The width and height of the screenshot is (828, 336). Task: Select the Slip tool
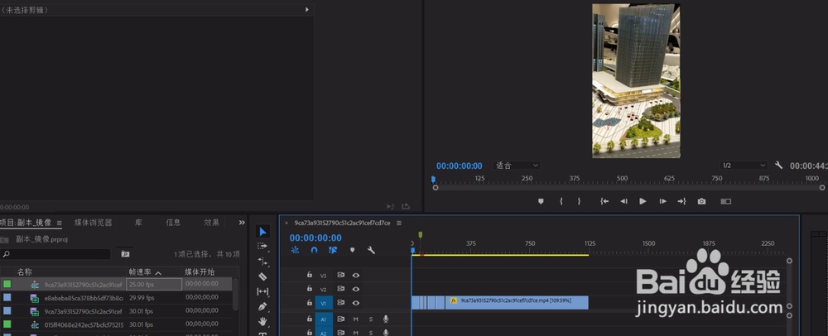[x=262, y=291]
